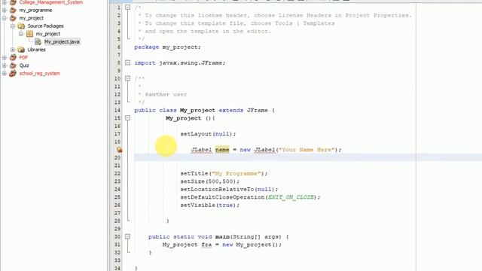Click the school_reg_system project icon
482x271 pixels.
[x=13, y=74]
